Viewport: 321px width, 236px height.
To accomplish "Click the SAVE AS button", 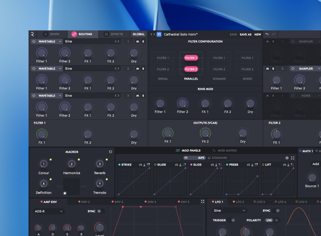I will (x=246, y=34).
